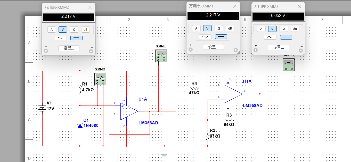Click the XMM1 multimeter instrument icon on schematic
The image size is (351, 162).
(161, 56)
